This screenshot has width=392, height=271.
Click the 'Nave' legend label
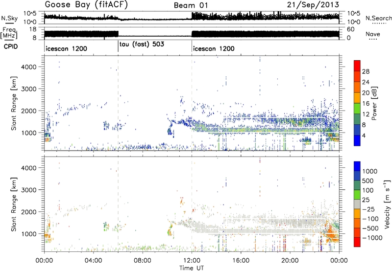(x=373, y=34)
